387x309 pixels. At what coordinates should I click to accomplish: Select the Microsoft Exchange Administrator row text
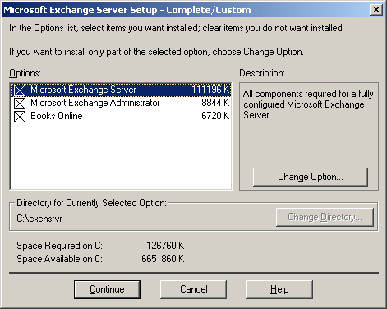(x=94, y=103)
